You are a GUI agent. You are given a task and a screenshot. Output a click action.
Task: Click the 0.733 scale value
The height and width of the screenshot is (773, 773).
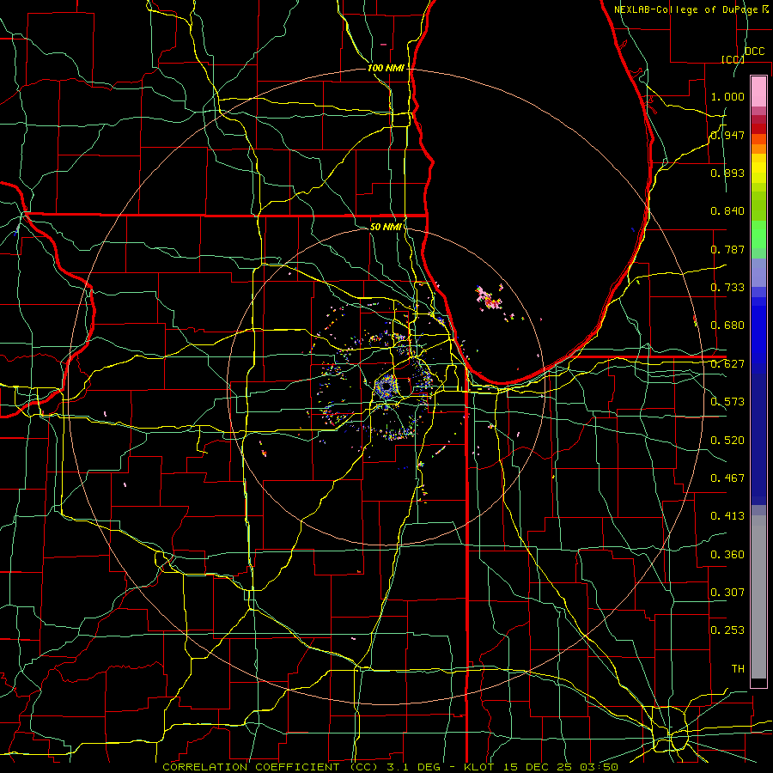(x=727, y=288)
